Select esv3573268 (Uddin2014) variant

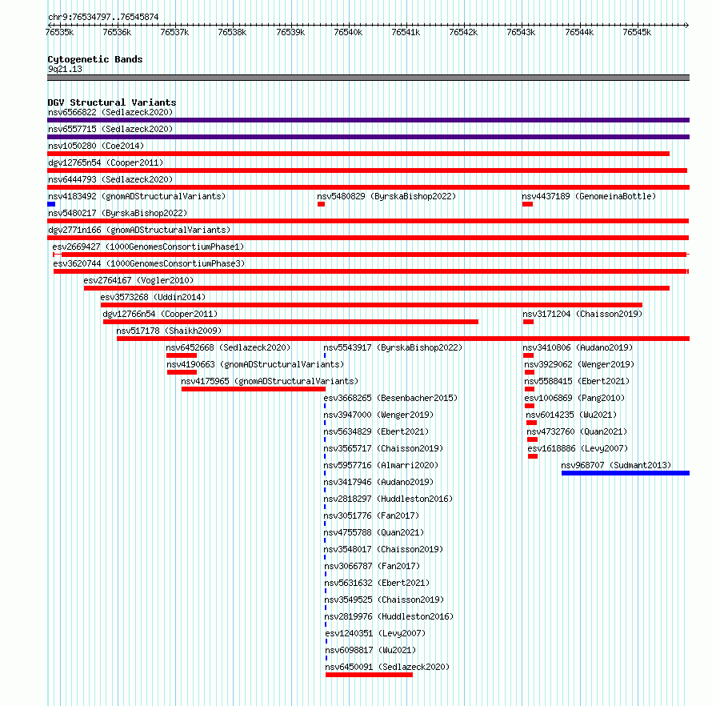pos(153,297)
